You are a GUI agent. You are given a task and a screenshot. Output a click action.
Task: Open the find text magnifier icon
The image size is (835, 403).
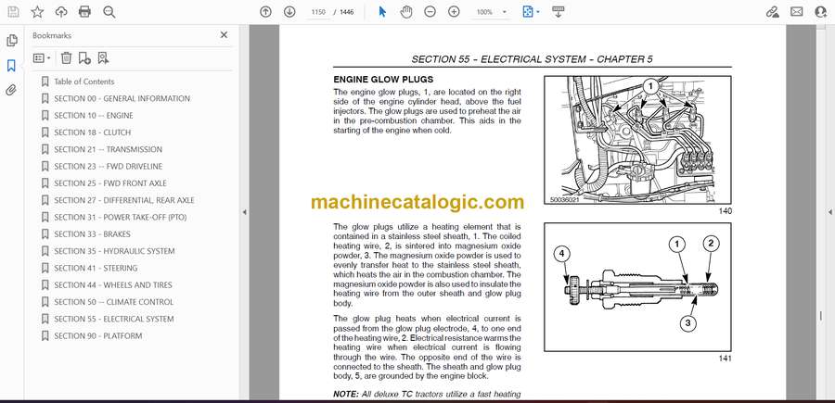pyautogui.click(x=109, y=12)
